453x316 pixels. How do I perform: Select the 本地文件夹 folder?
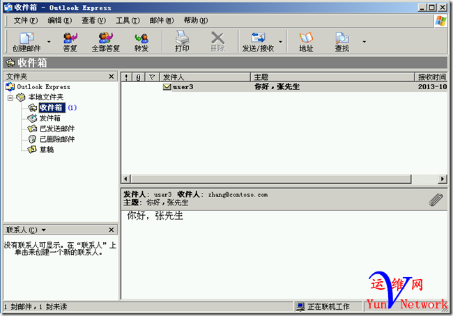[45, 97]
